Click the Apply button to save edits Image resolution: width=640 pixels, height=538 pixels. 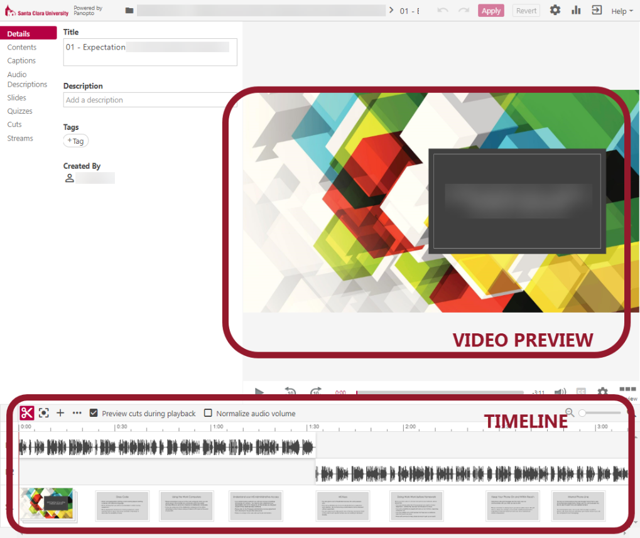click(x=491, y=10)
